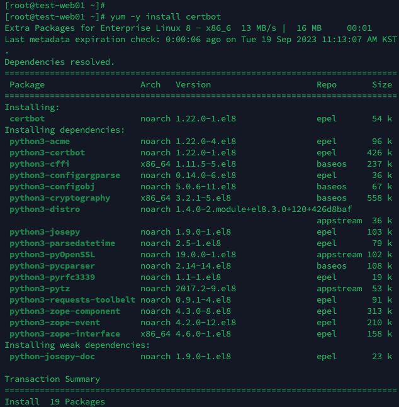Click 'Installing dependencies:' label
Viewport: 399px width, 407px height.
(x=65, y=130)
